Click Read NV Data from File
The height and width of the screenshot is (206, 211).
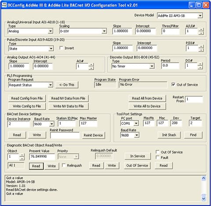68,98
